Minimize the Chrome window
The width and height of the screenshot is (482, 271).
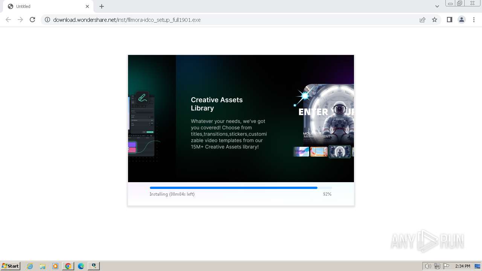pos(450,3)
